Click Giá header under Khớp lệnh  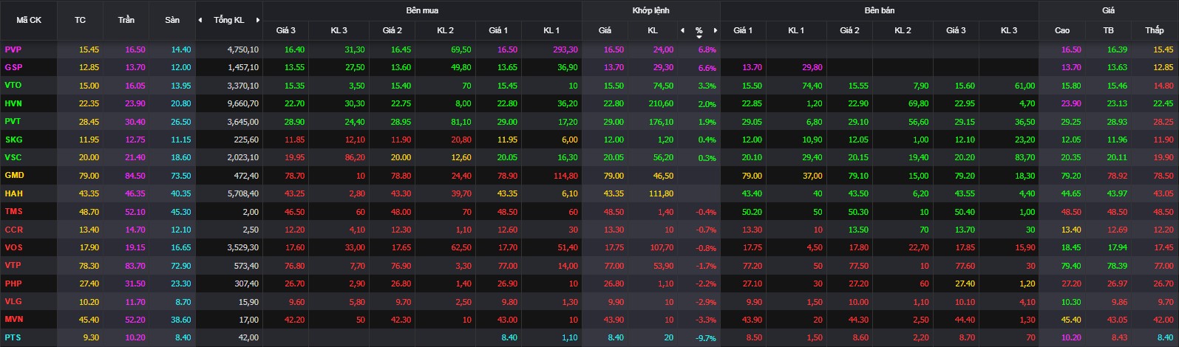click(x=605, y=30)
